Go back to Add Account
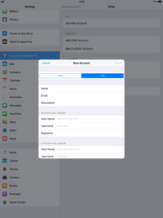The height and width of the screenshot is (218, 163). 71,7
